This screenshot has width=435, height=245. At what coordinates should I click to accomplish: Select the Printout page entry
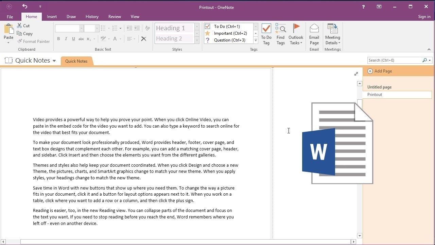coord(397,95)
